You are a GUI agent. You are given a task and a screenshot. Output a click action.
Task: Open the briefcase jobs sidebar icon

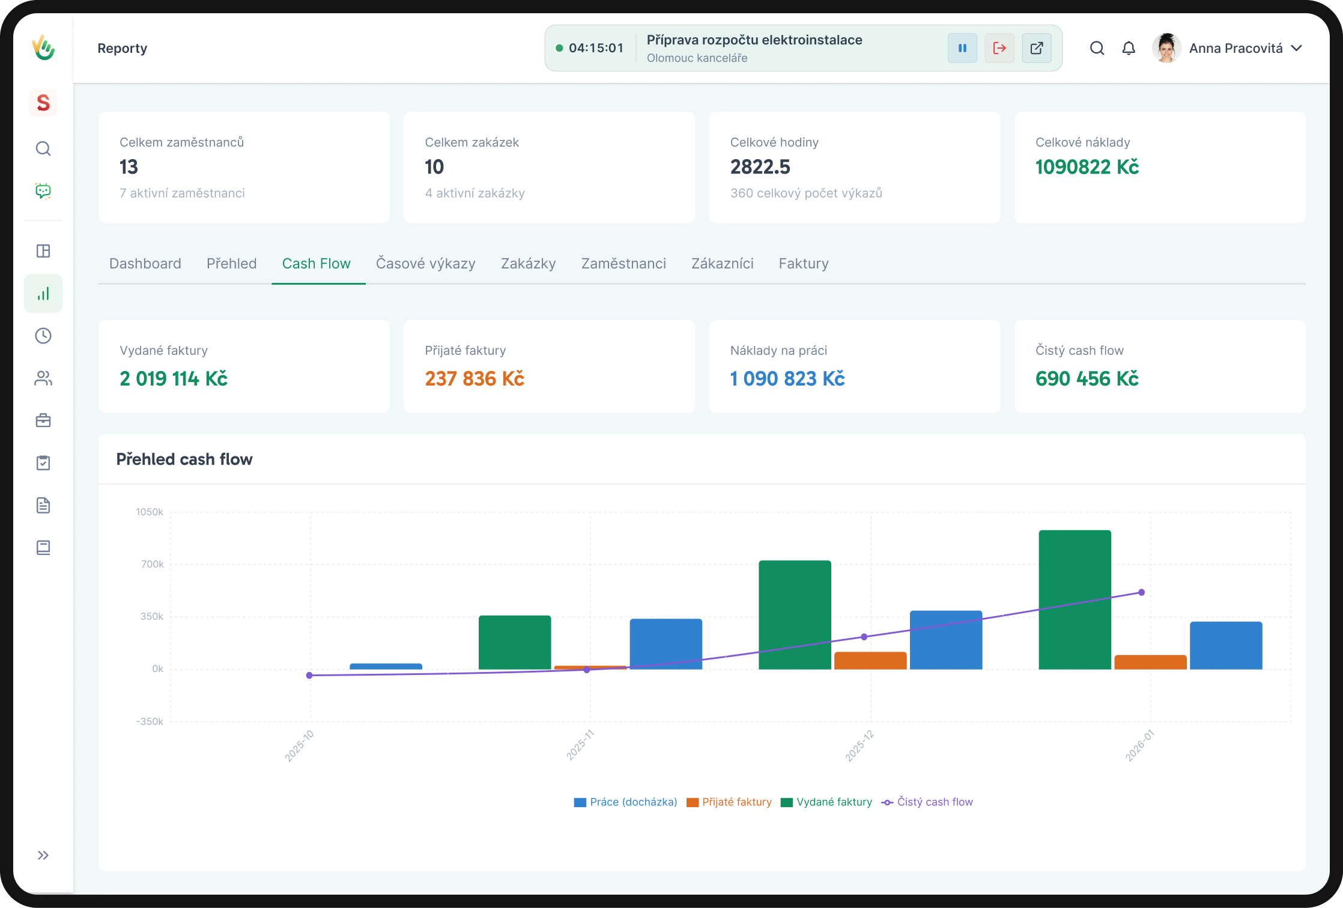pyautogui.click(x=43, y=420)
